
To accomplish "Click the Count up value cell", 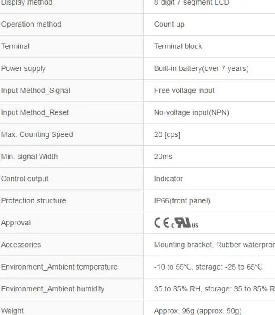I will [x=169, y=24].
